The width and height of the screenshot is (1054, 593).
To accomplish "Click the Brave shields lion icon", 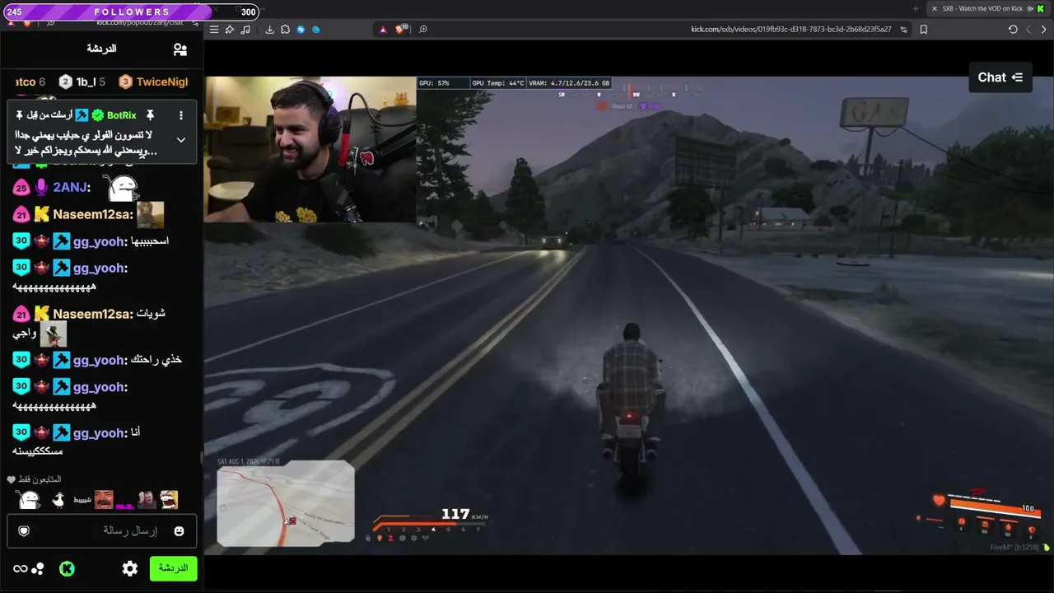I will [x=401, y=30].
